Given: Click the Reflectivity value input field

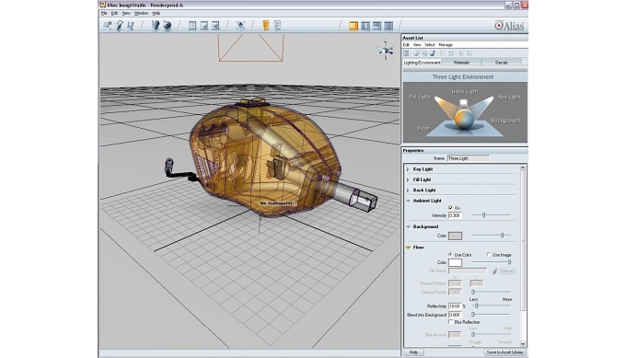Looking at the screenshot, I should (455, 306).
